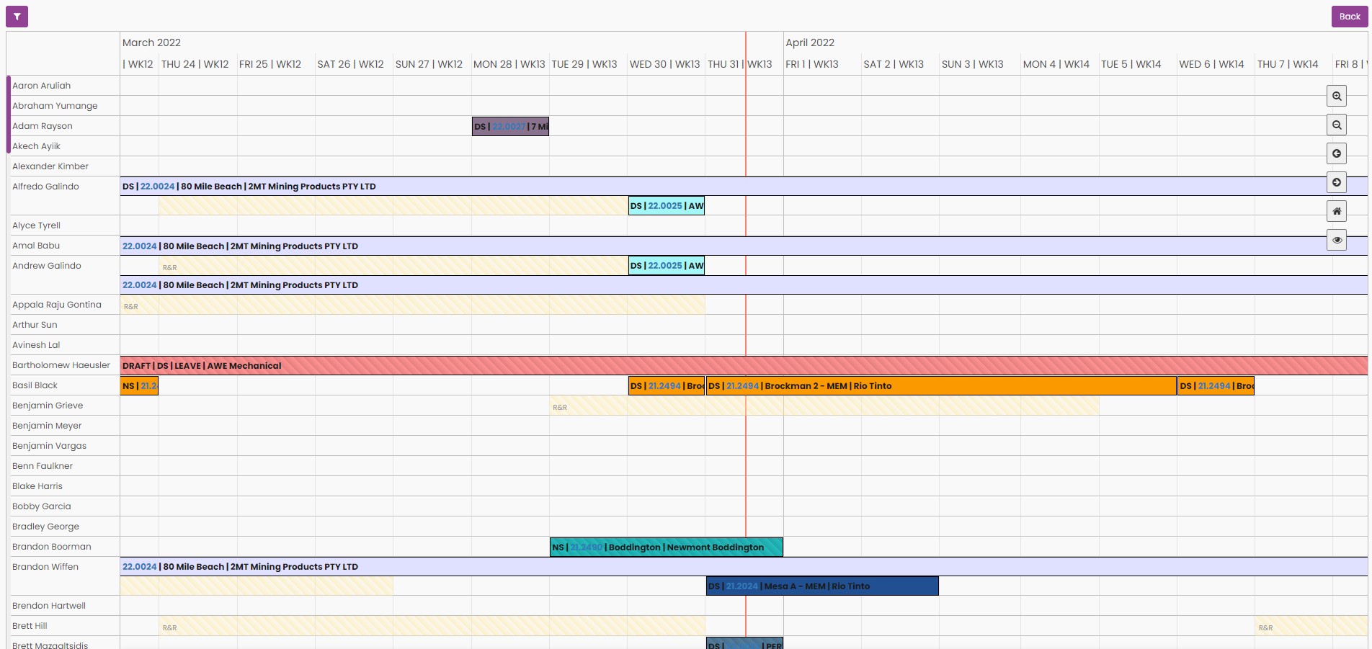Select employee Brett Hill

pyautogui.click(x=30, y=626)
